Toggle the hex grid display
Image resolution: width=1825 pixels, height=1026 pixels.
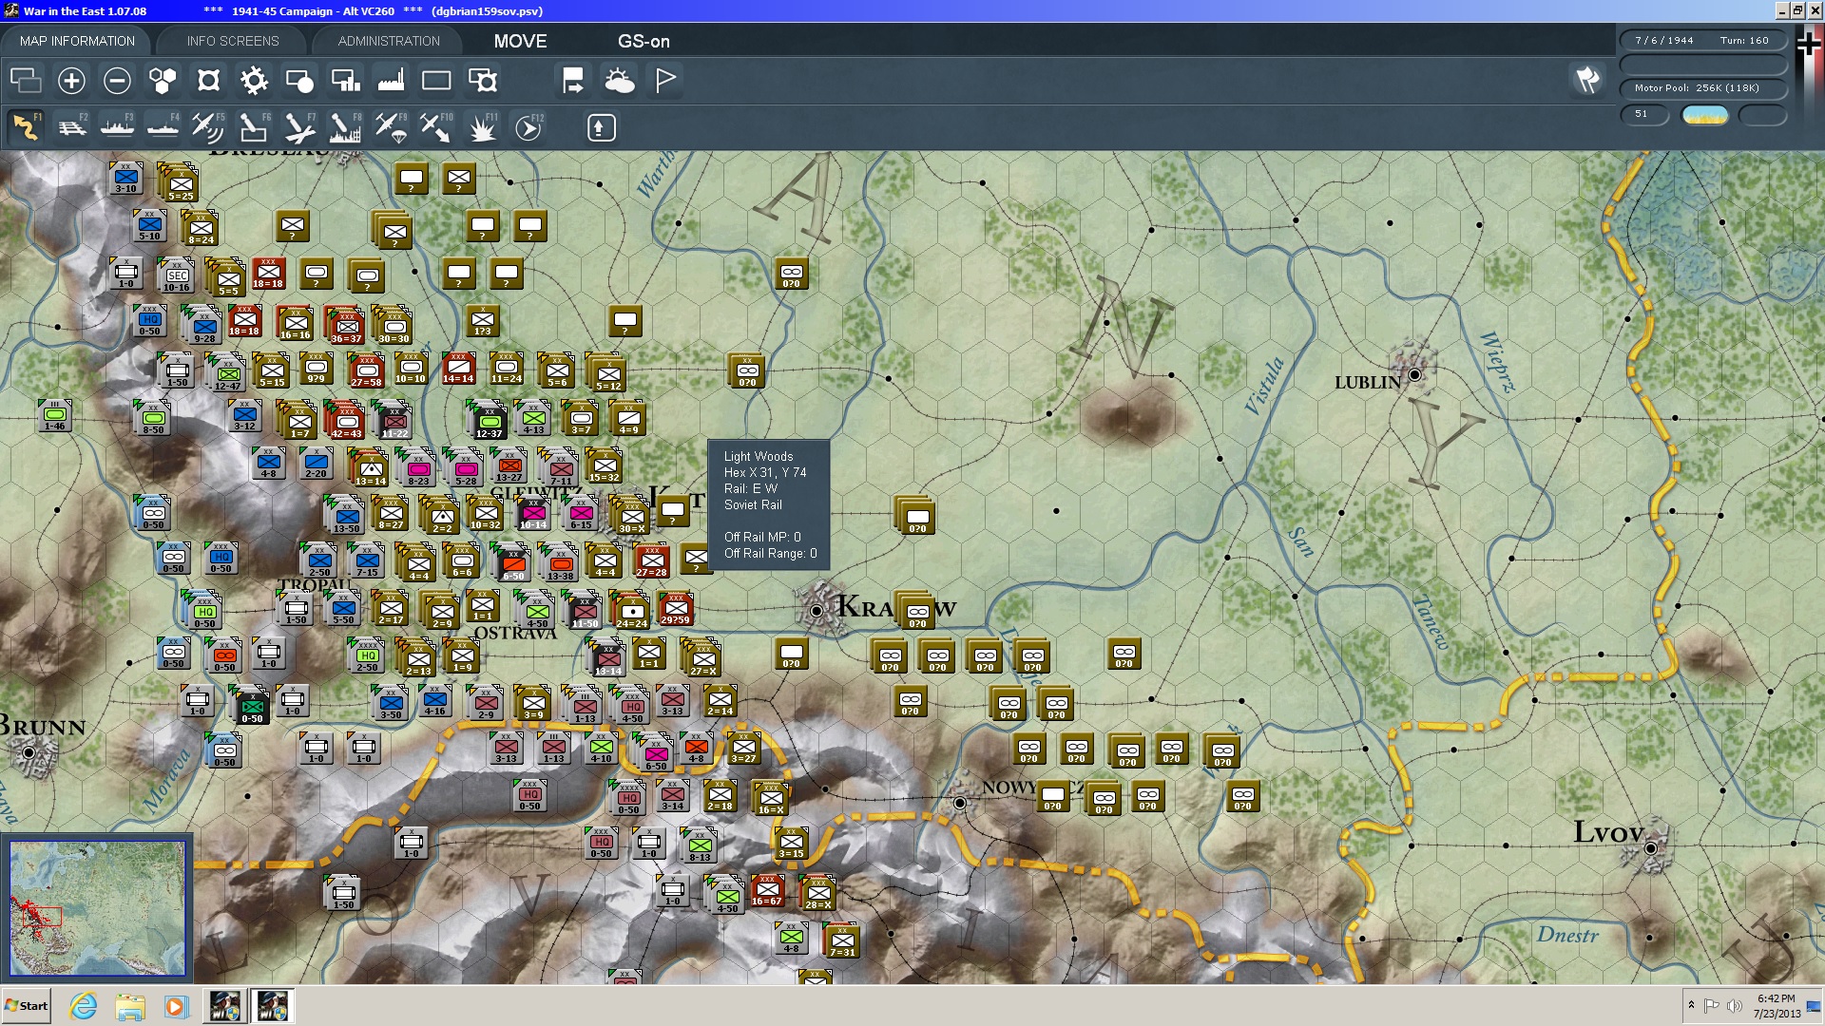[163, 81]
